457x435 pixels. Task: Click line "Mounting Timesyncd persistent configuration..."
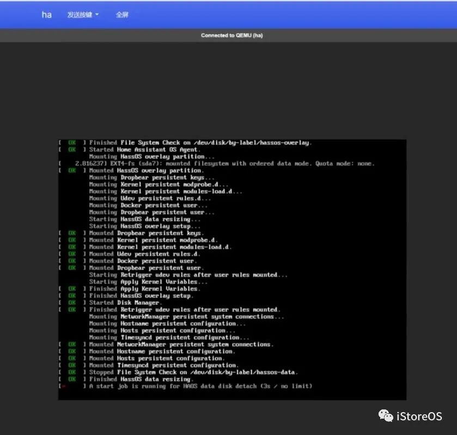pyautogui.click(x=169, y=338)
